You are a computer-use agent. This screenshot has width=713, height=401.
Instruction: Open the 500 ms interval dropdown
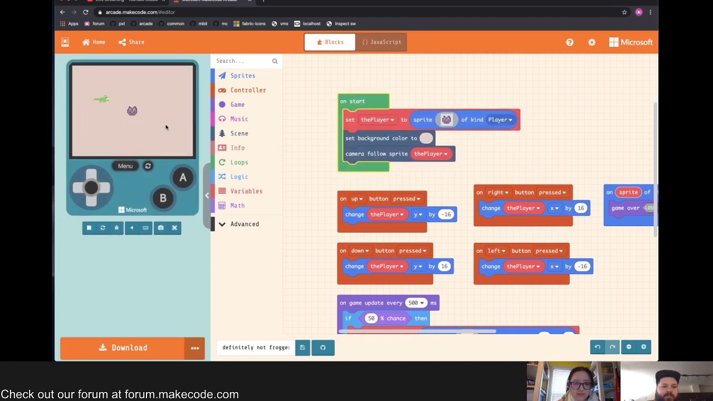[x=416, y=303]
